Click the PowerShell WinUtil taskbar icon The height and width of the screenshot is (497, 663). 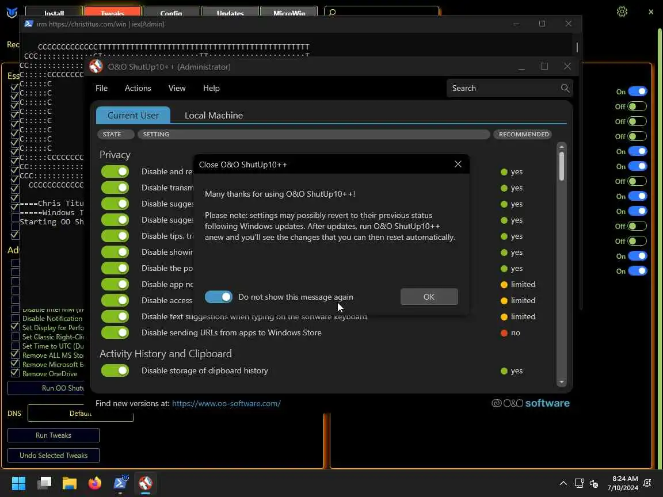(120, 483)
